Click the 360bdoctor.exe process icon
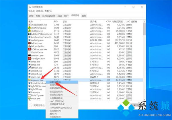This screenshot has width=172, height=120. (x=30, y=25)
